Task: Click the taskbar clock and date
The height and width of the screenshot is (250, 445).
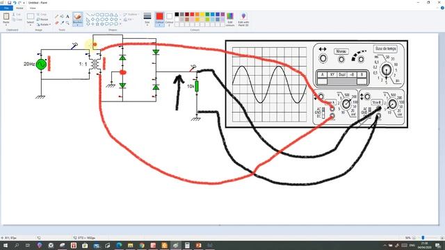Action: point(425,245)
